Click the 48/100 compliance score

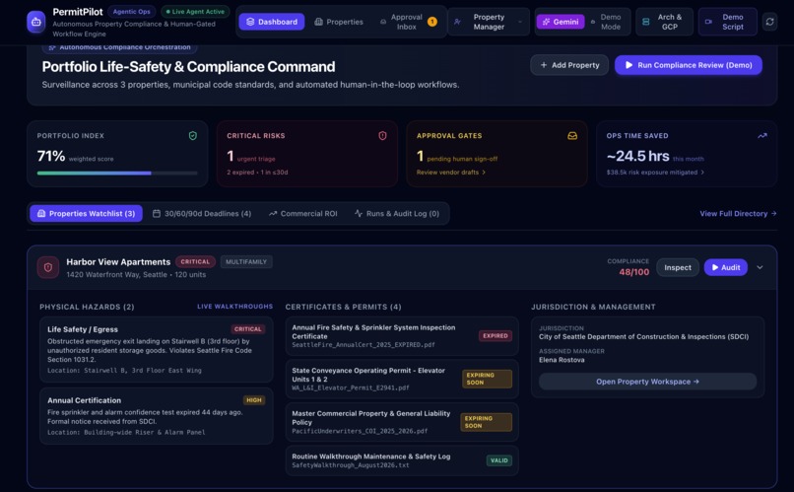tap(634, 272)
